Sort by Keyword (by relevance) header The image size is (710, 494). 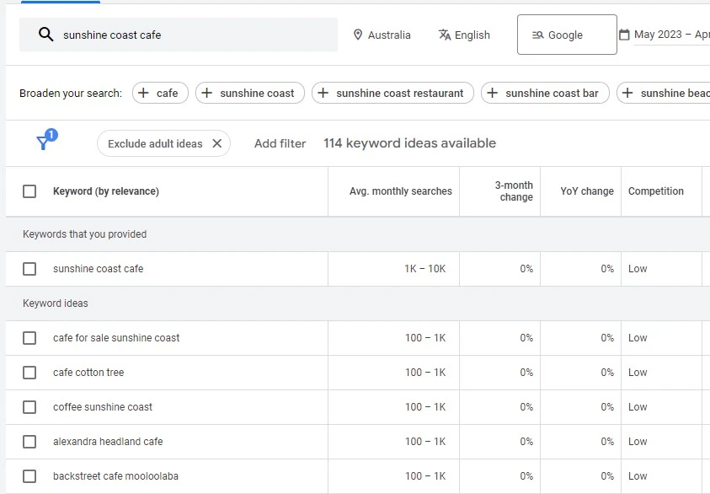coord(105,191)
